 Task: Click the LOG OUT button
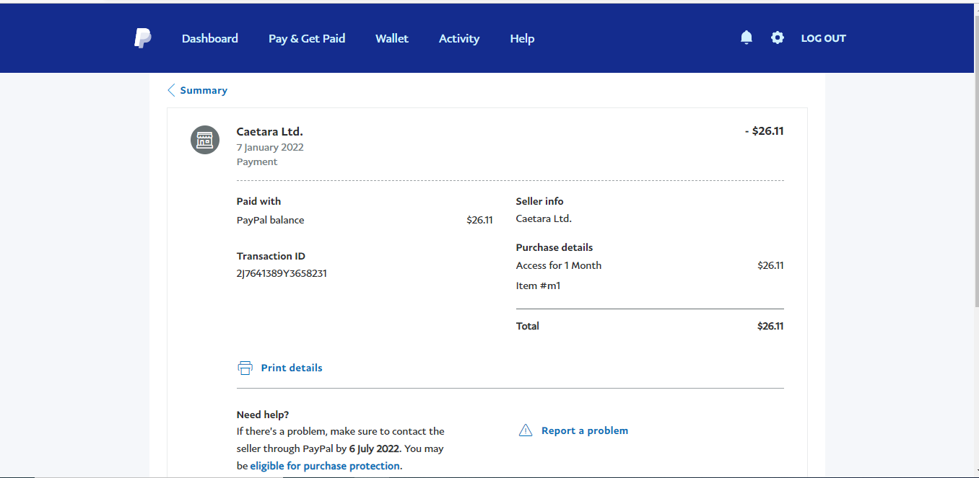(x=823, y=38)
